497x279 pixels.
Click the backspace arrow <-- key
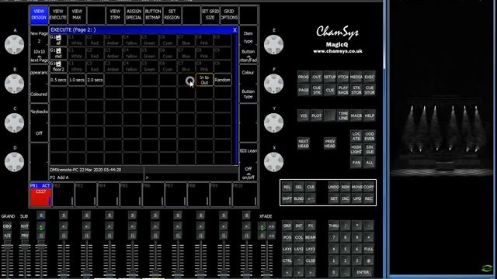pyautogui.click(x=311, y=198)
